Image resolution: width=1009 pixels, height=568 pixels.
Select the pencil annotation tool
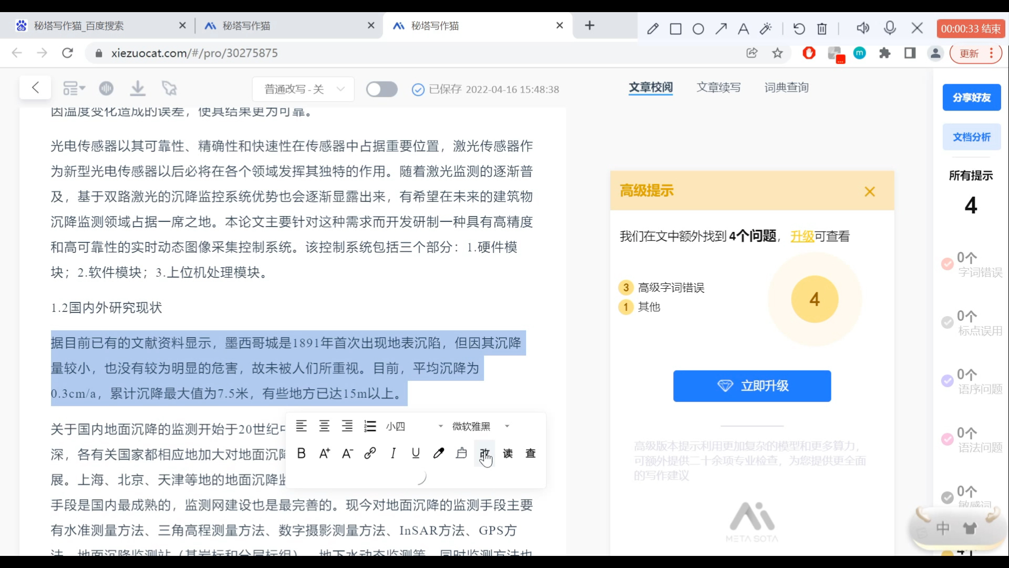653,28
